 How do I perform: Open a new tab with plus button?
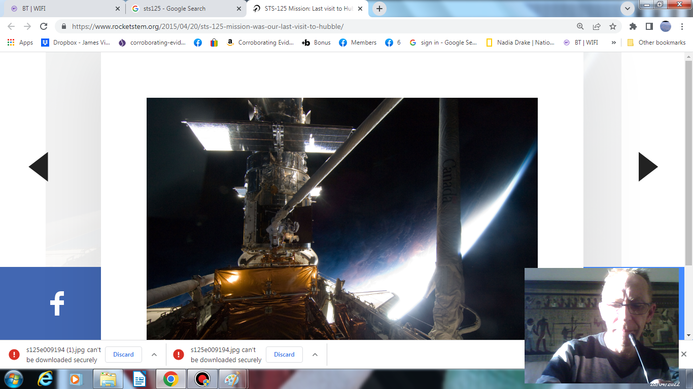(379, 9)
